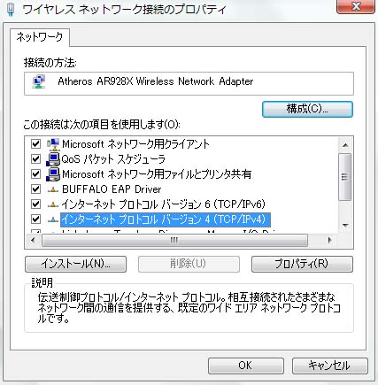Viewport: 378px width, 385px height.
Task: Open the 構成(C)... button
Action: coord(307,109)
